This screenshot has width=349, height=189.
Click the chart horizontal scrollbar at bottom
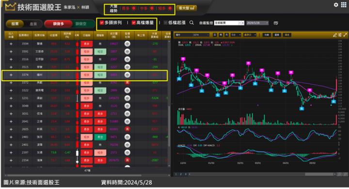tap(263, 174)
